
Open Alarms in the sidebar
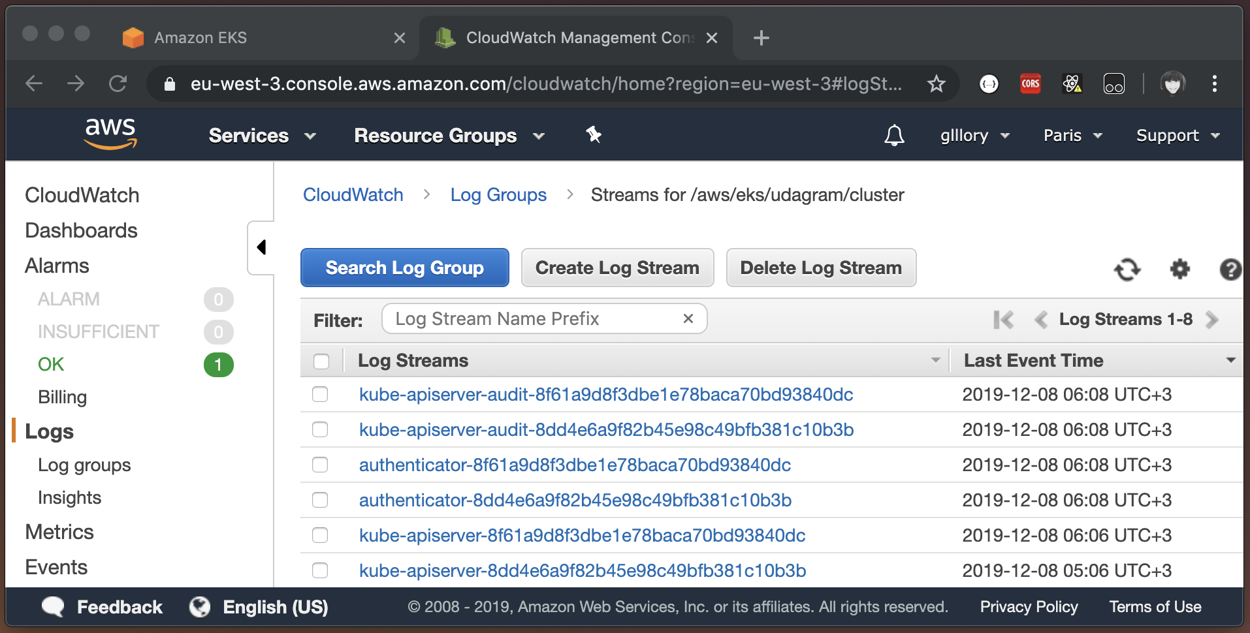pyautogui.click(x=57, y=266)
